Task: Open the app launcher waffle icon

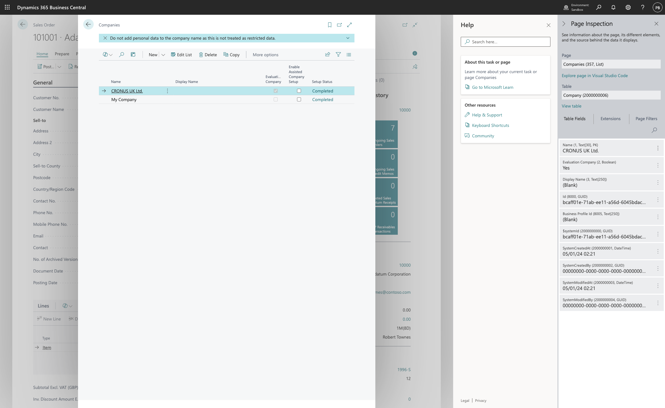Action: pyautogui.click(x=7, y=7)
